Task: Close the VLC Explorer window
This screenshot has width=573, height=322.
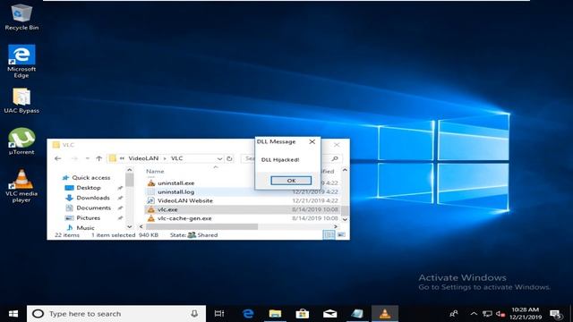Action: [337, 145]
